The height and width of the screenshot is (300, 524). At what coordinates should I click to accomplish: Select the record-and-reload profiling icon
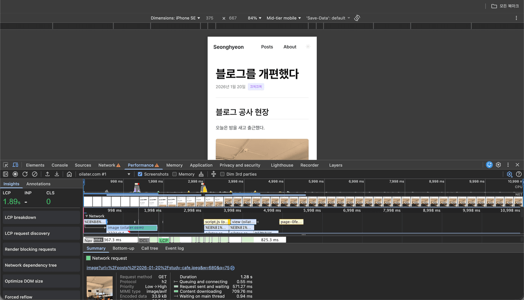coord(25,174)
